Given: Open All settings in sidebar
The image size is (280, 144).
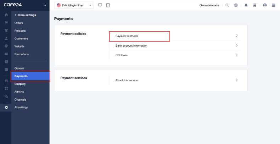Looking at the screenshot, I should tap(21, 107).
